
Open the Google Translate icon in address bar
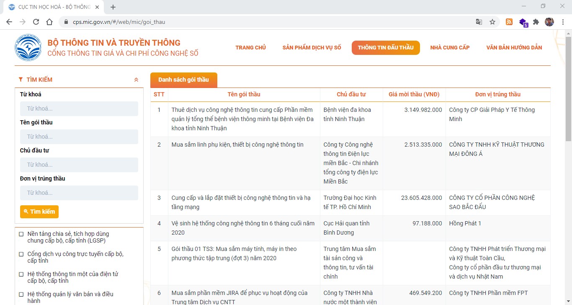(479, 22)
